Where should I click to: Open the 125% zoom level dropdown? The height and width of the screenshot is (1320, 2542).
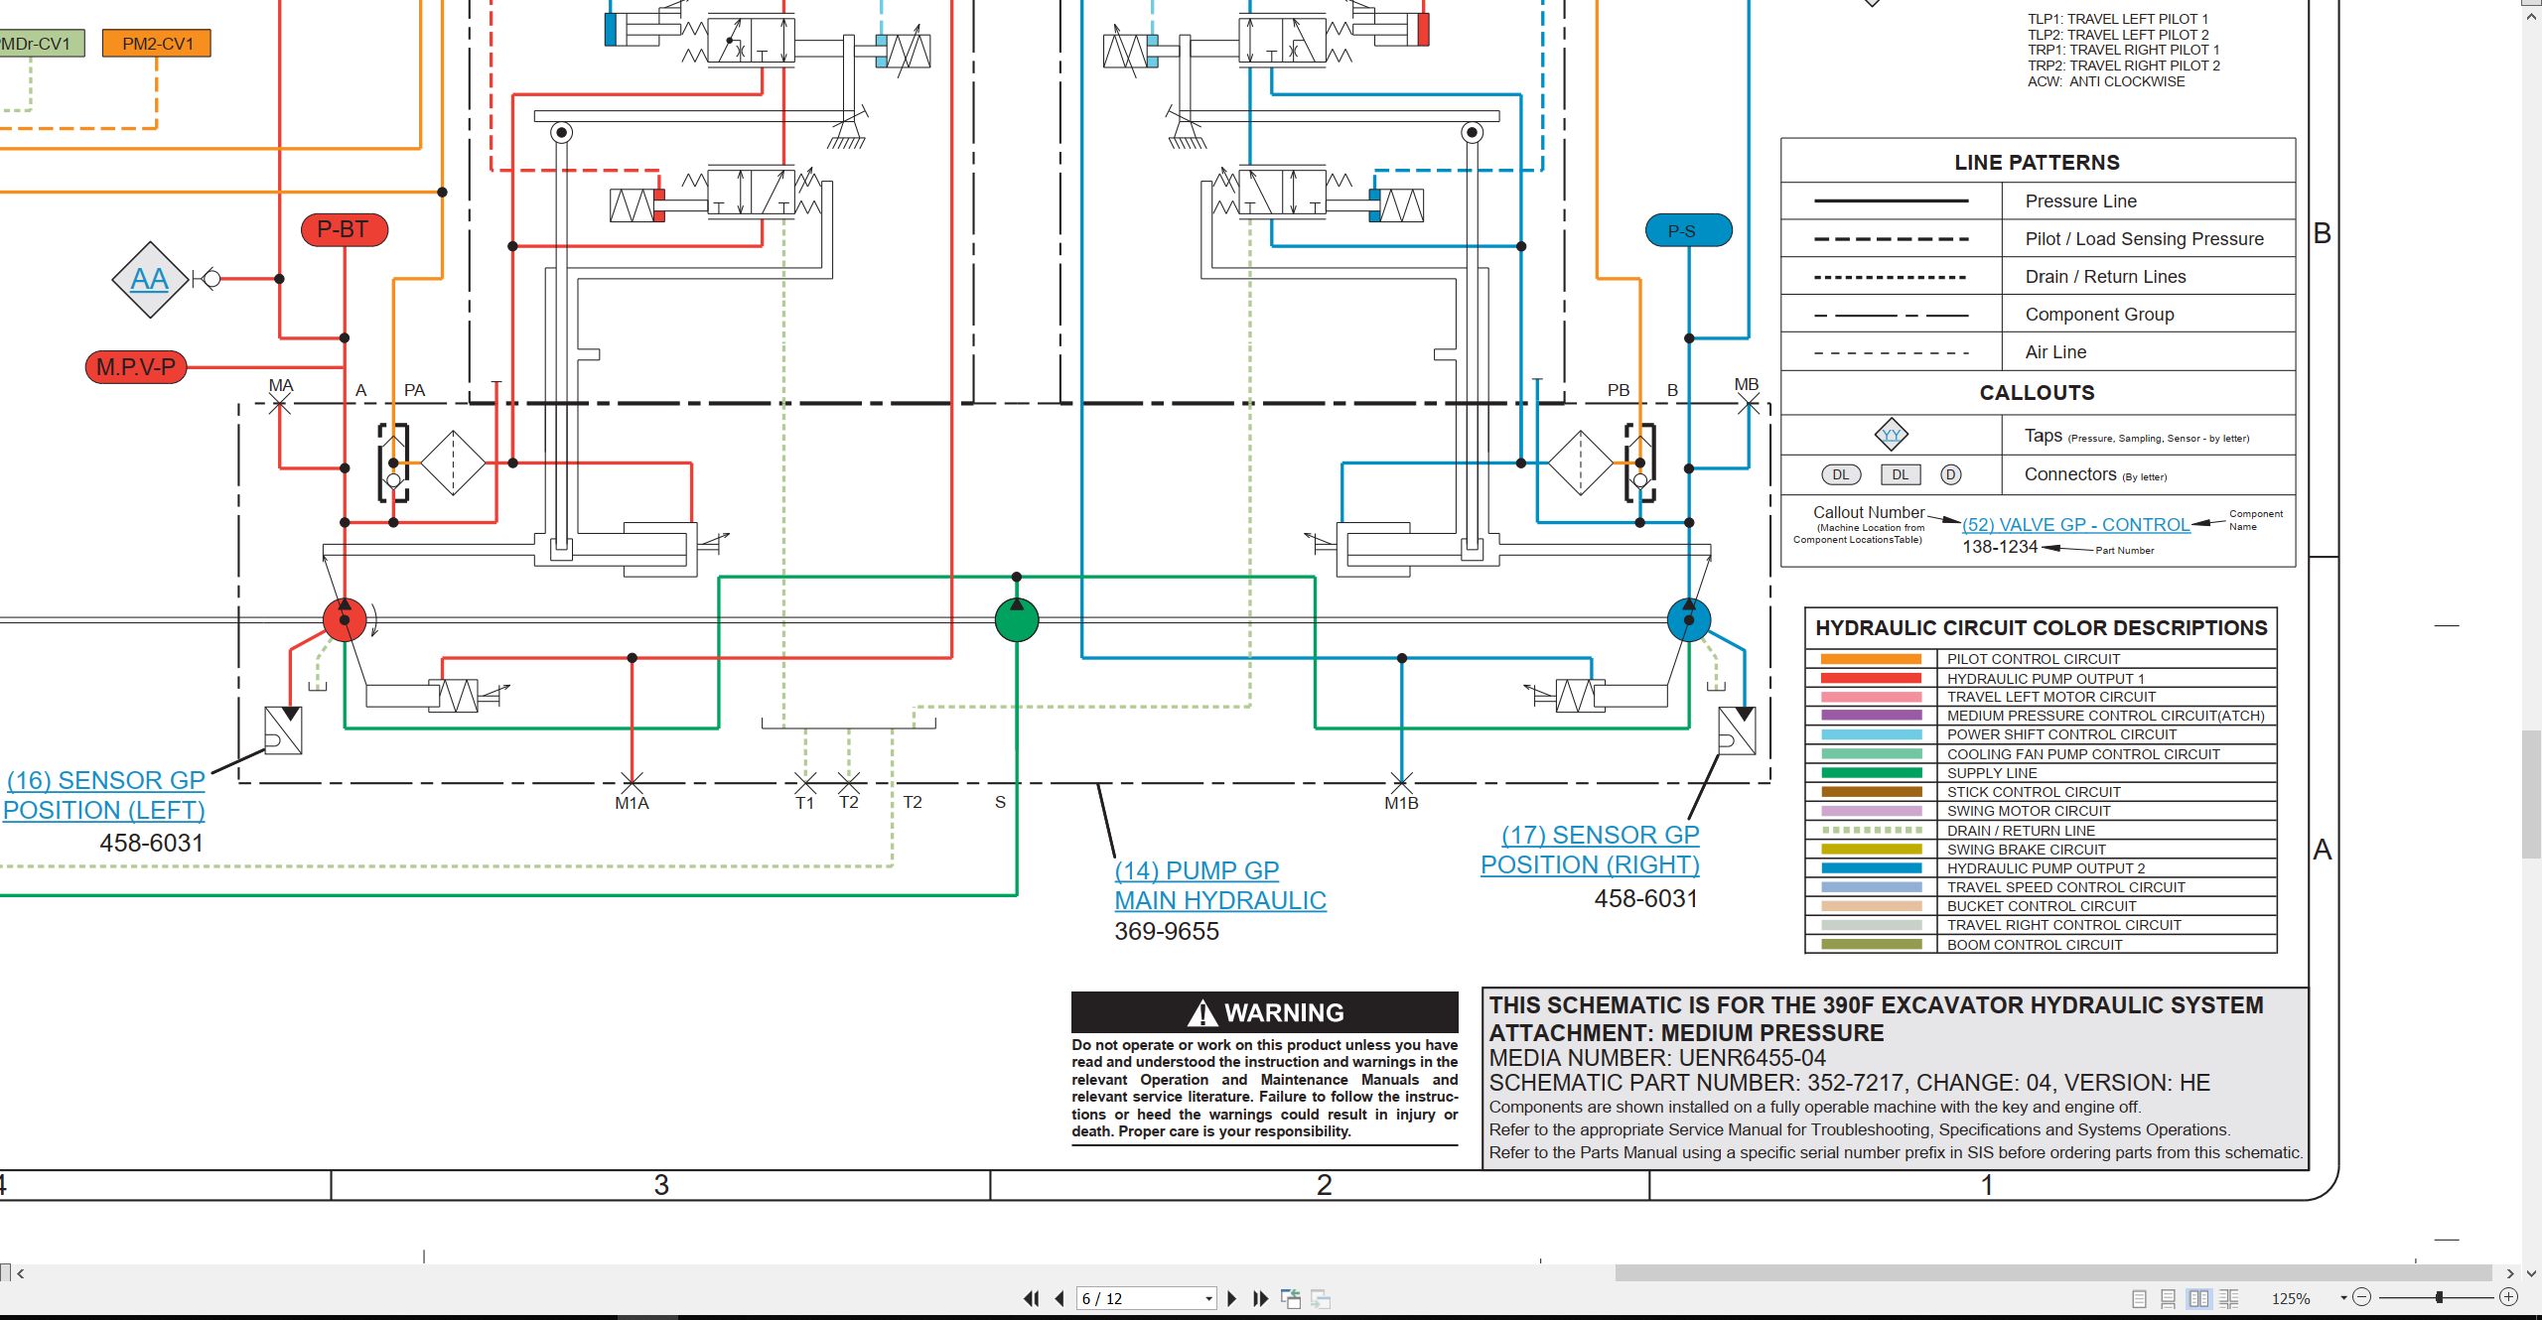[2343, 1298]
